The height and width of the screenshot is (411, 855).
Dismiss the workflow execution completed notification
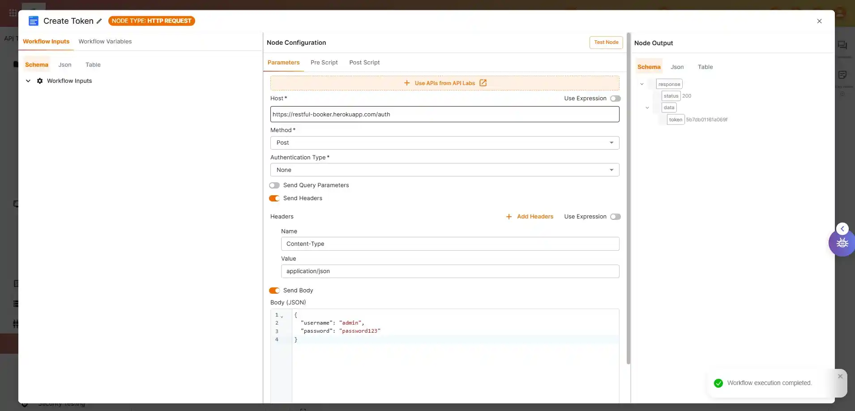(840, 376)
